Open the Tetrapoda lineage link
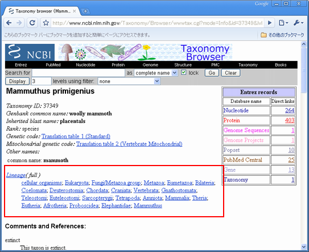Viewport: 309px width, 252px height. (127, 198)
